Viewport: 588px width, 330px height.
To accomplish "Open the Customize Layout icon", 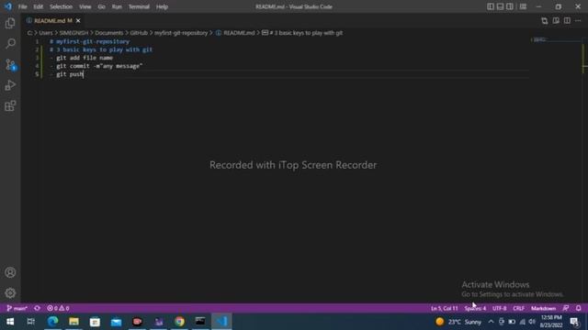I will 523,6.
